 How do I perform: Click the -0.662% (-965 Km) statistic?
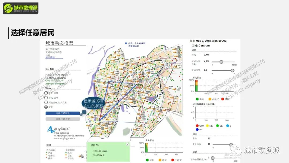click(56, 78)
